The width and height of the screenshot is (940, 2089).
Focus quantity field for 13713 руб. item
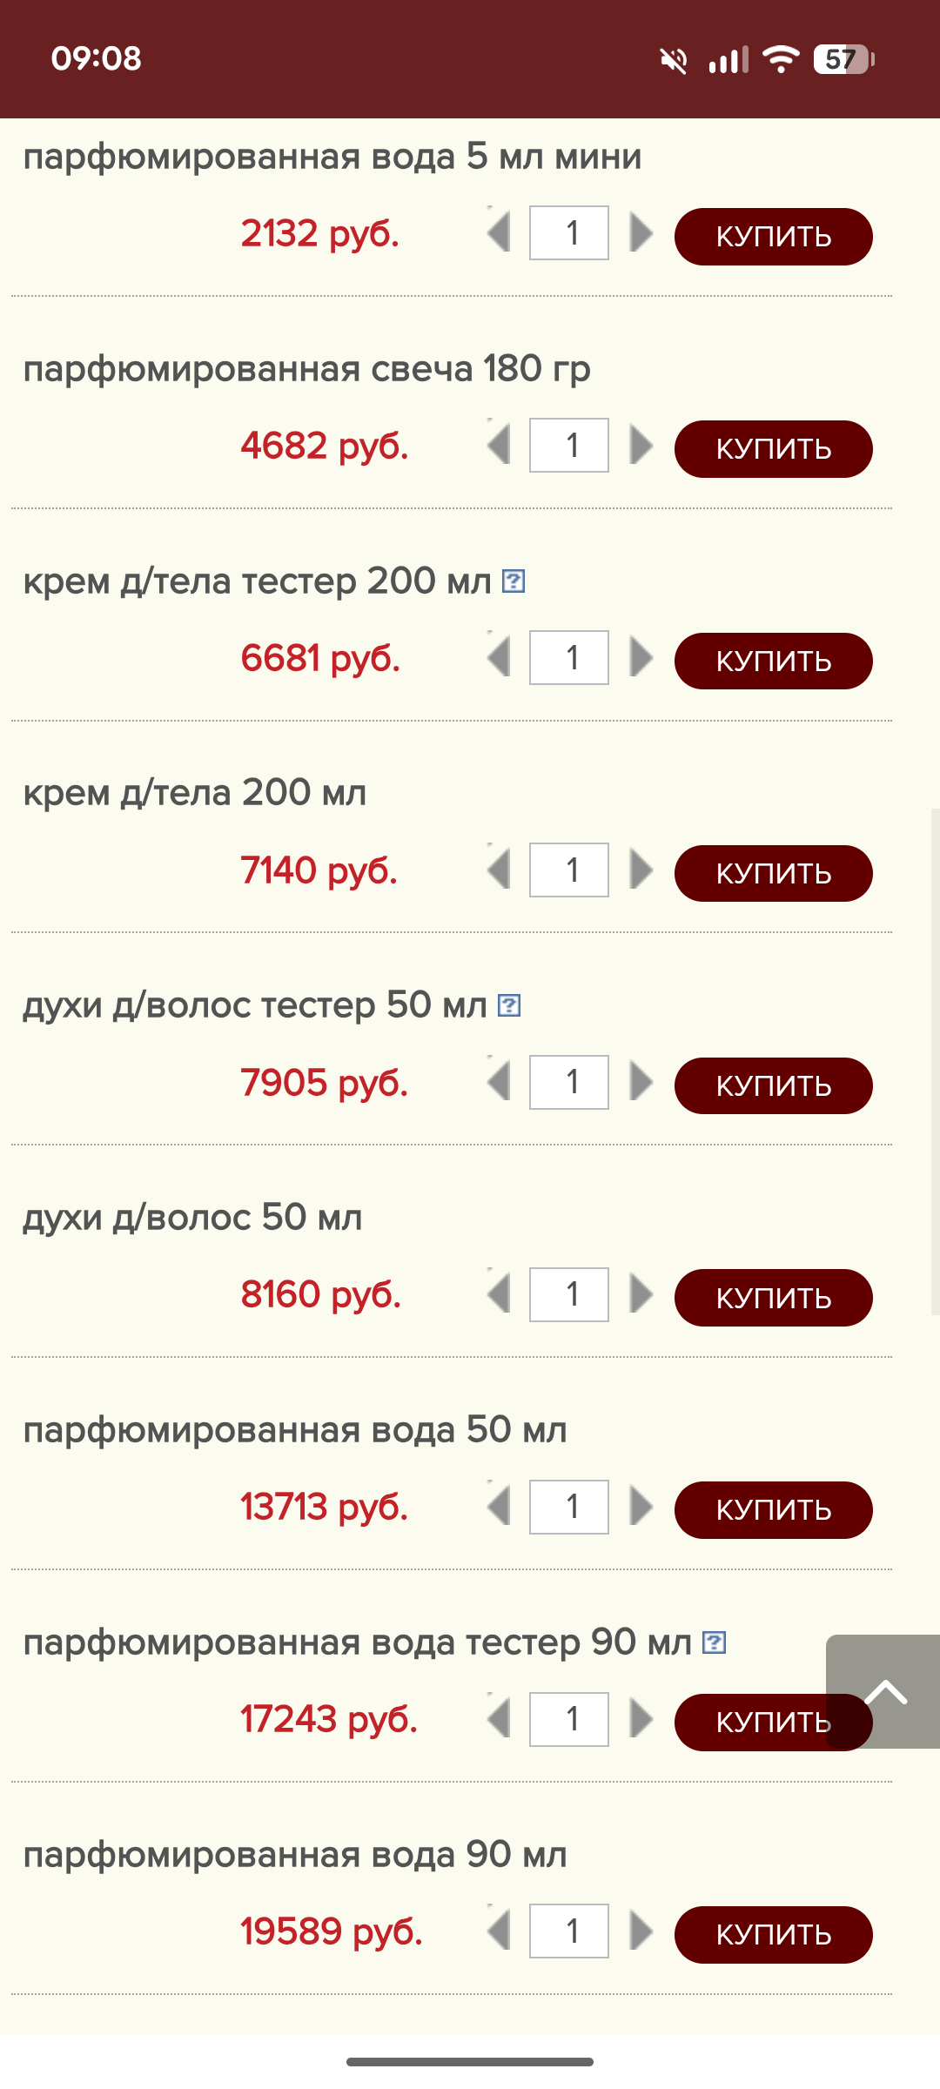click(x=569, y=1507)
